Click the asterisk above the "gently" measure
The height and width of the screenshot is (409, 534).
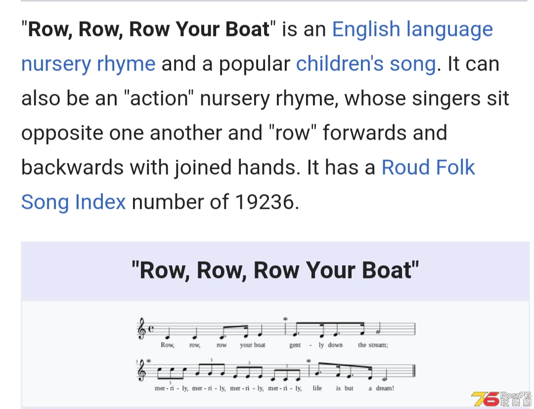point(285,319)
